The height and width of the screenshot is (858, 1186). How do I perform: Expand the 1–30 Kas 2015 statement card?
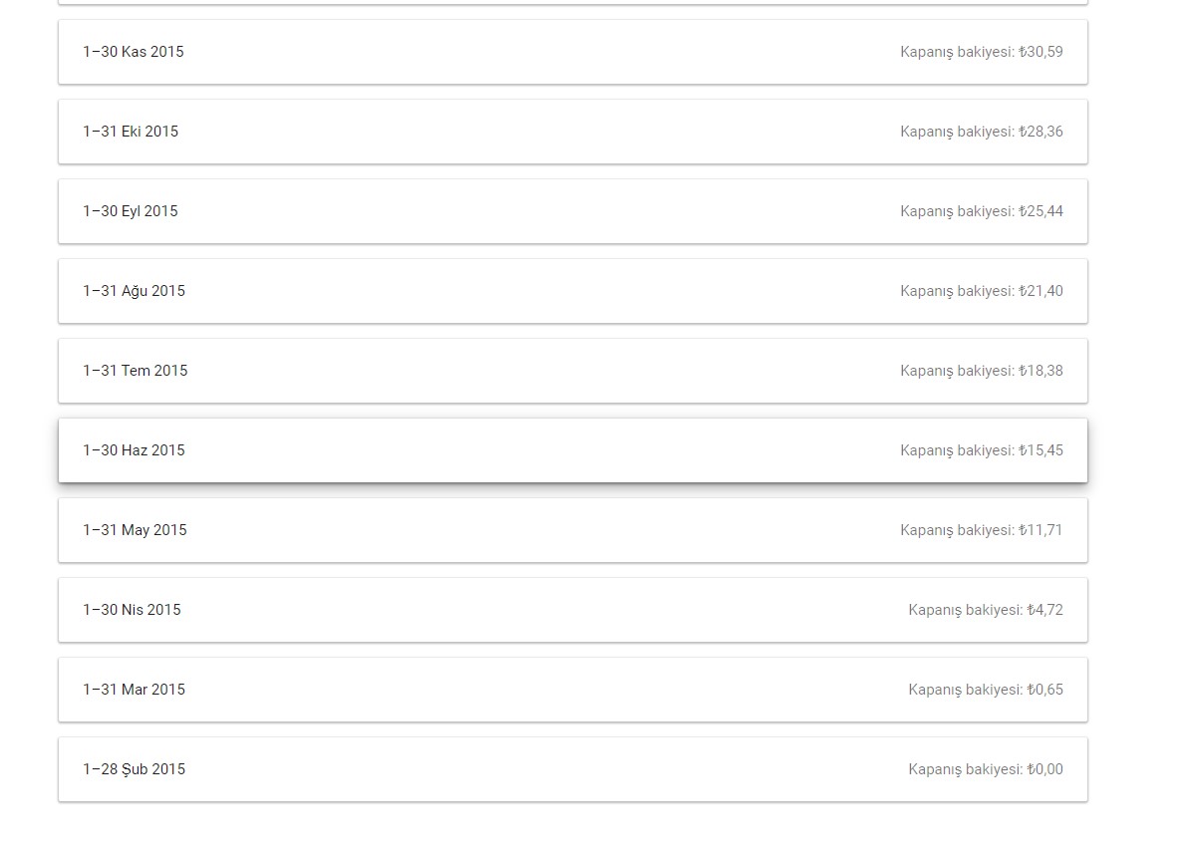click(573, 52)
